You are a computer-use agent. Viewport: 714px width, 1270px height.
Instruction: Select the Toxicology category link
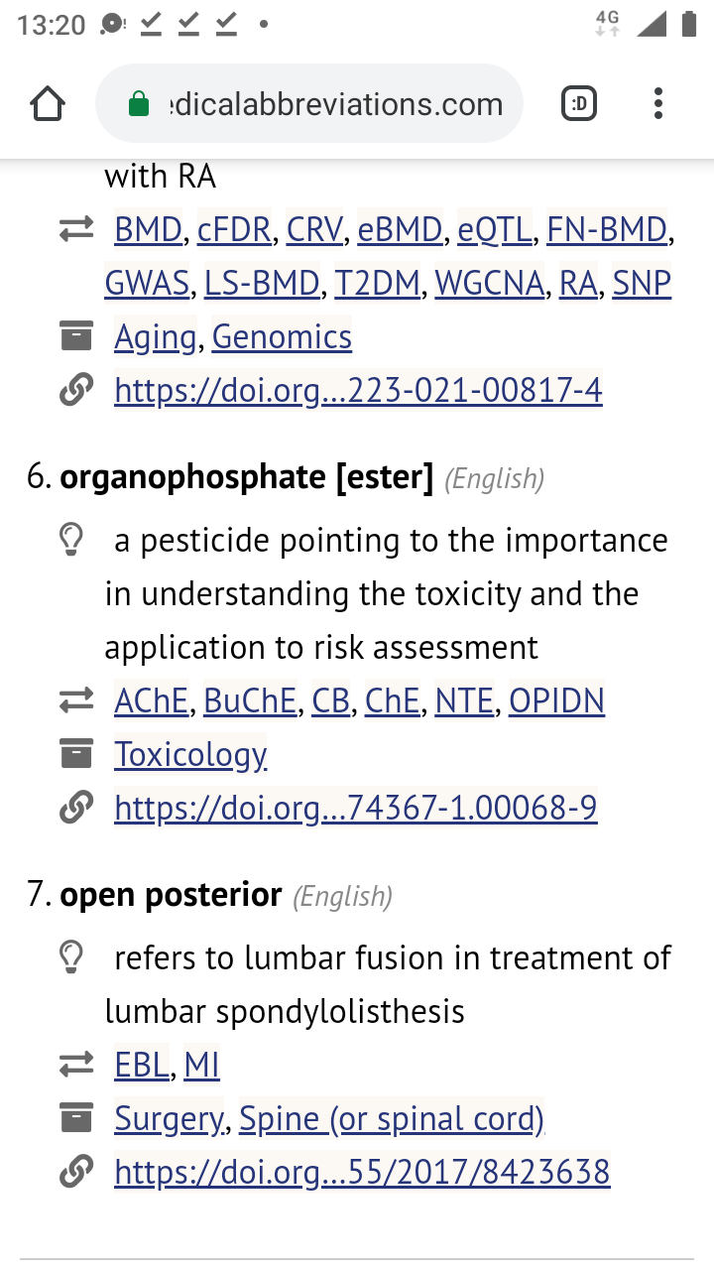click(190, 755)
